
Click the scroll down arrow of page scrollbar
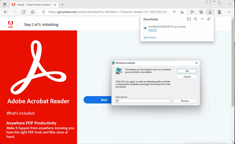coord(233,142)
